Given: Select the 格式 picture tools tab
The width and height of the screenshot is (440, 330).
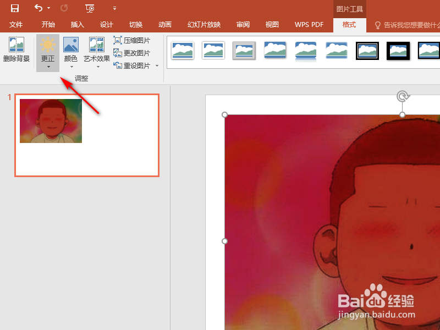Looking at the screenshot, I should [349, 25].
